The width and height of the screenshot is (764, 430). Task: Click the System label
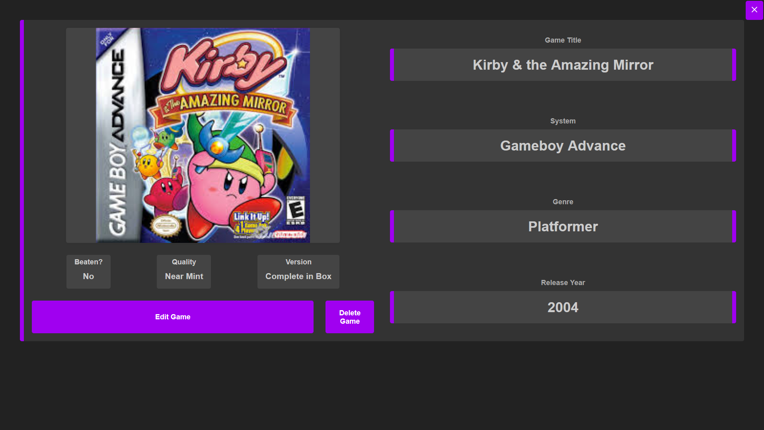click(x=563, y=121)
